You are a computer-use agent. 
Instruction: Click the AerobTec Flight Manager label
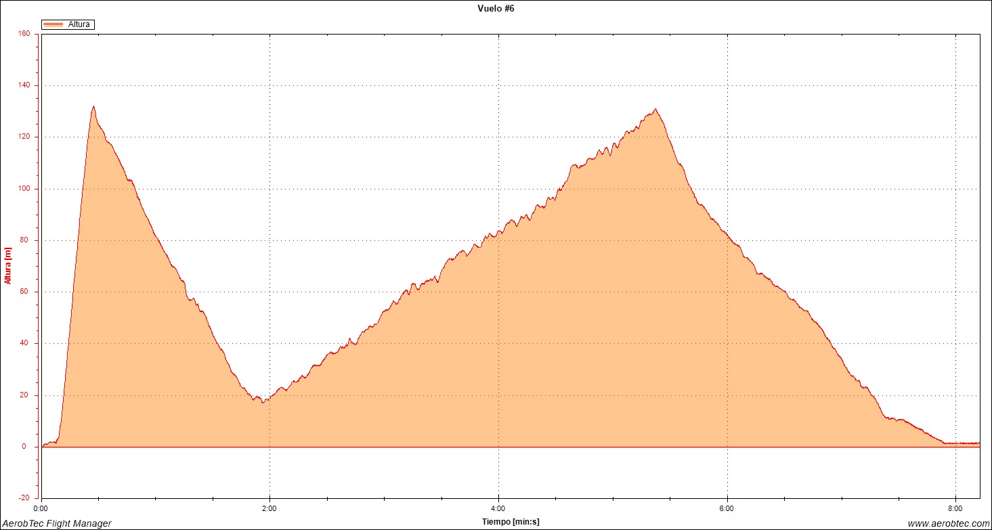(57, 523)
